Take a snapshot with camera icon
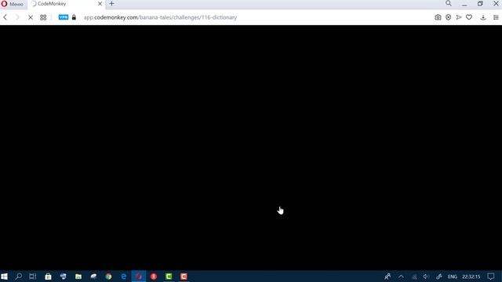The width and height of the screenshot is (502, 282). click(x=438, y=17)
